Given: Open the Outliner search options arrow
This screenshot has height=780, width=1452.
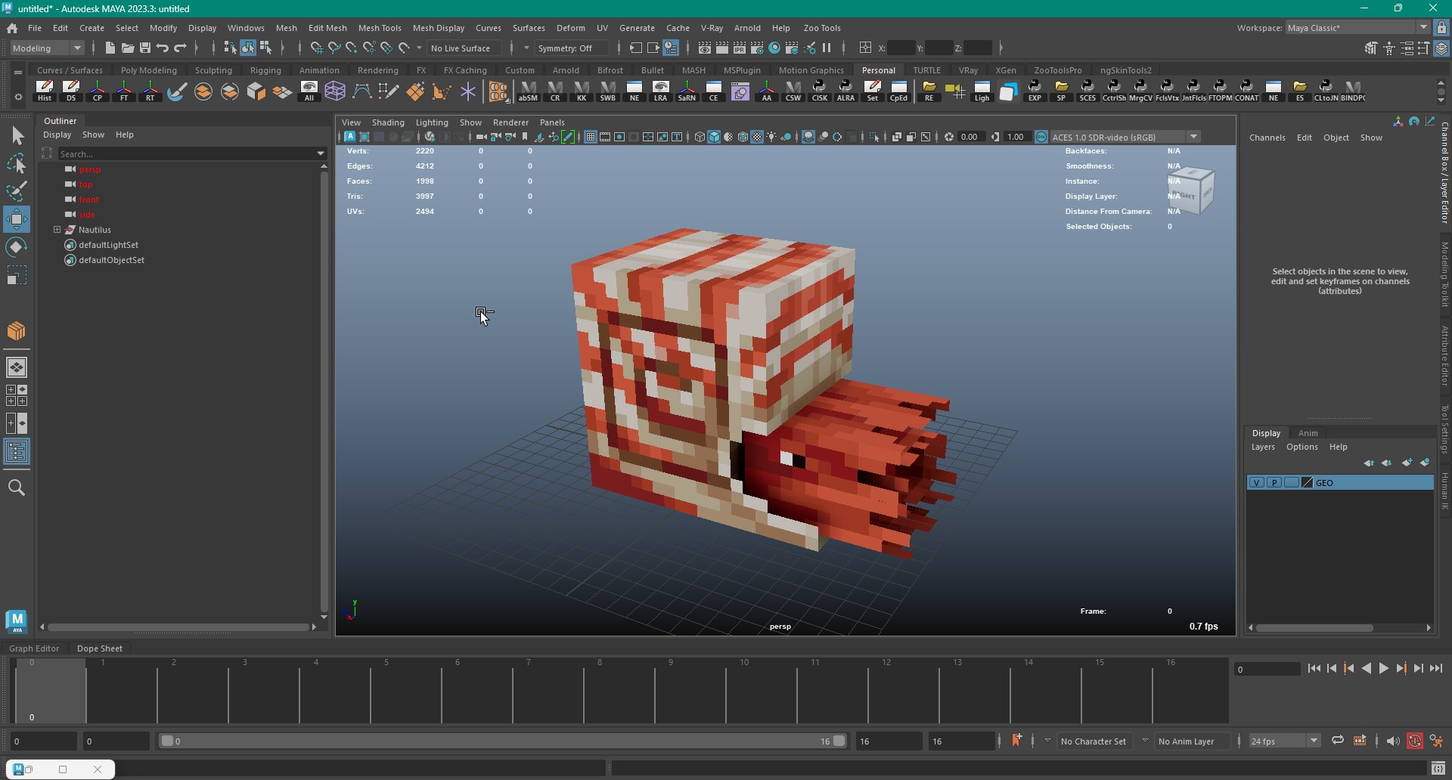Looking at the screenshot, I should (321, 153).
